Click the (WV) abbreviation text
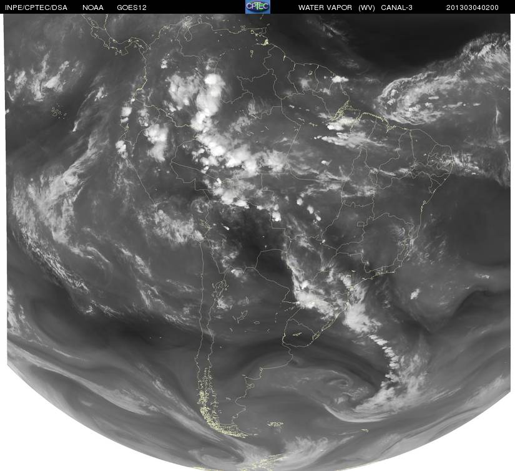 [x=366, y=7]
